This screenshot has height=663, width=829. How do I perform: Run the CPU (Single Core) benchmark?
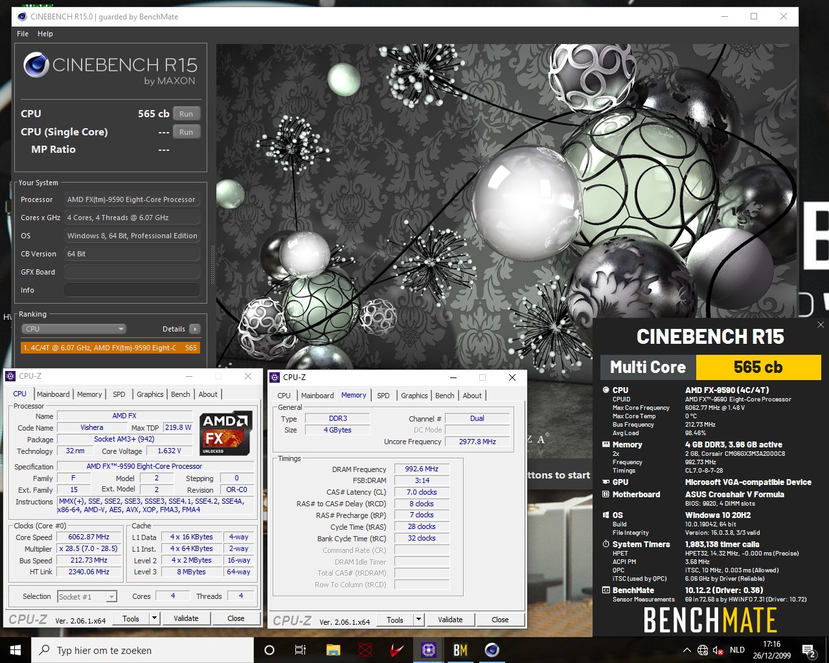[x=186, y=132]
